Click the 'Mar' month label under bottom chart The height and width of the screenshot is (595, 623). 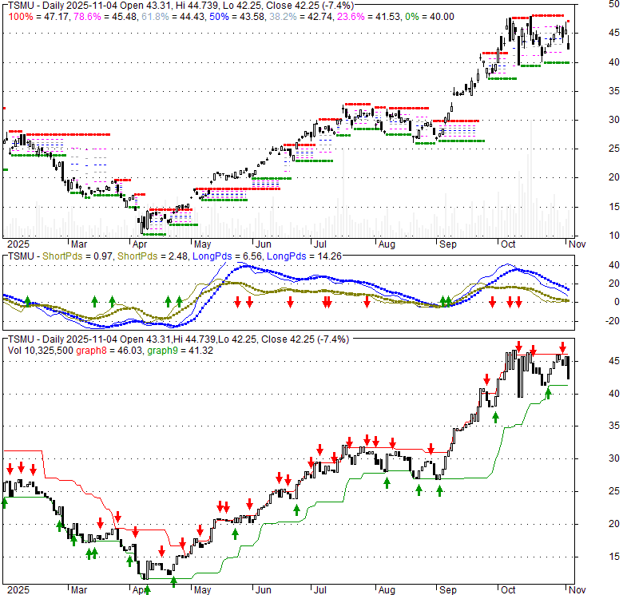[79, 590]
